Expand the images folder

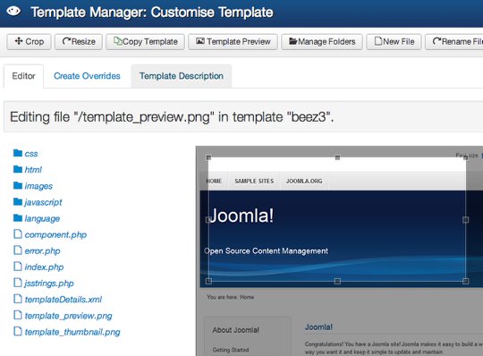(x=33, y=186)
